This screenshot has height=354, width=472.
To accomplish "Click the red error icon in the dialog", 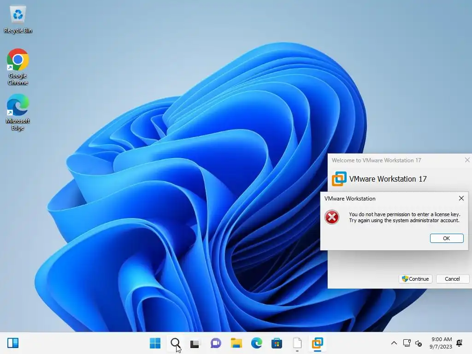I will point(332,217).
